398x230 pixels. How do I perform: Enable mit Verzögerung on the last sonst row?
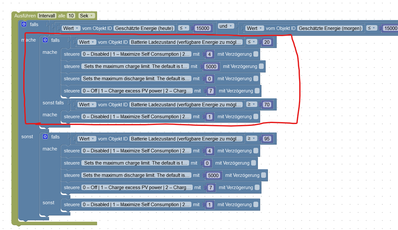click(x=256, y=205)
